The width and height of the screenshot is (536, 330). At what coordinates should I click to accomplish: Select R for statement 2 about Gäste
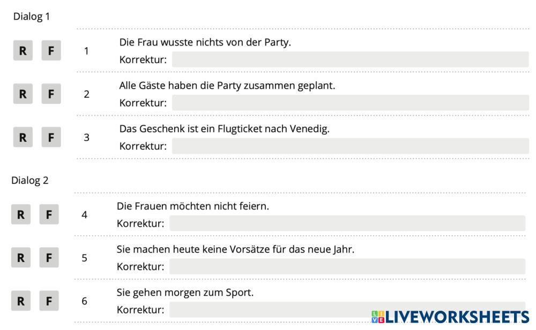[23, 94]
